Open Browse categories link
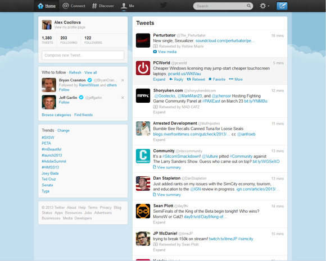Image resolution: width=326 pixels, height=261 pixels. [x=56, y=115]
